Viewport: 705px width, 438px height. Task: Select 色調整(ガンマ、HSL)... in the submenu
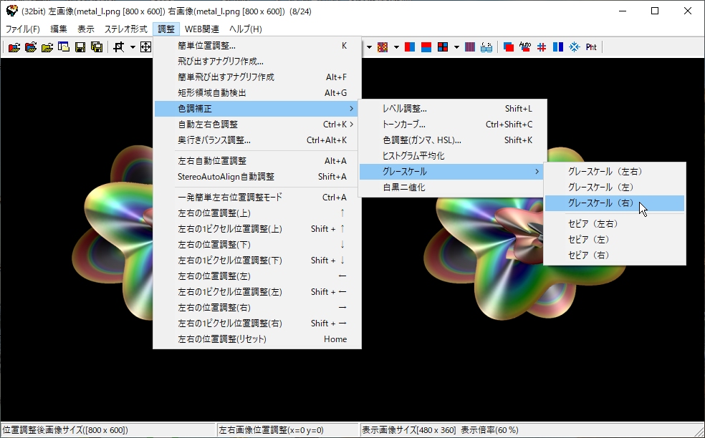tap(451, 140)
